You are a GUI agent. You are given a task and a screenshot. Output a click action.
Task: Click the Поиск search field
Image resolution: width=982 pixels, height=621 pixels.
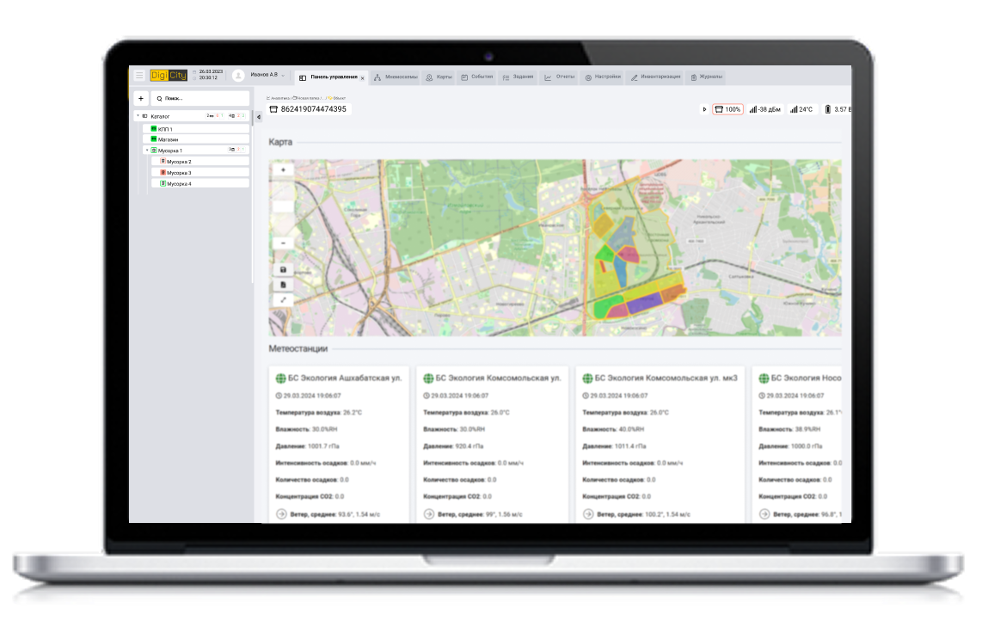click(x=203, y=99)
